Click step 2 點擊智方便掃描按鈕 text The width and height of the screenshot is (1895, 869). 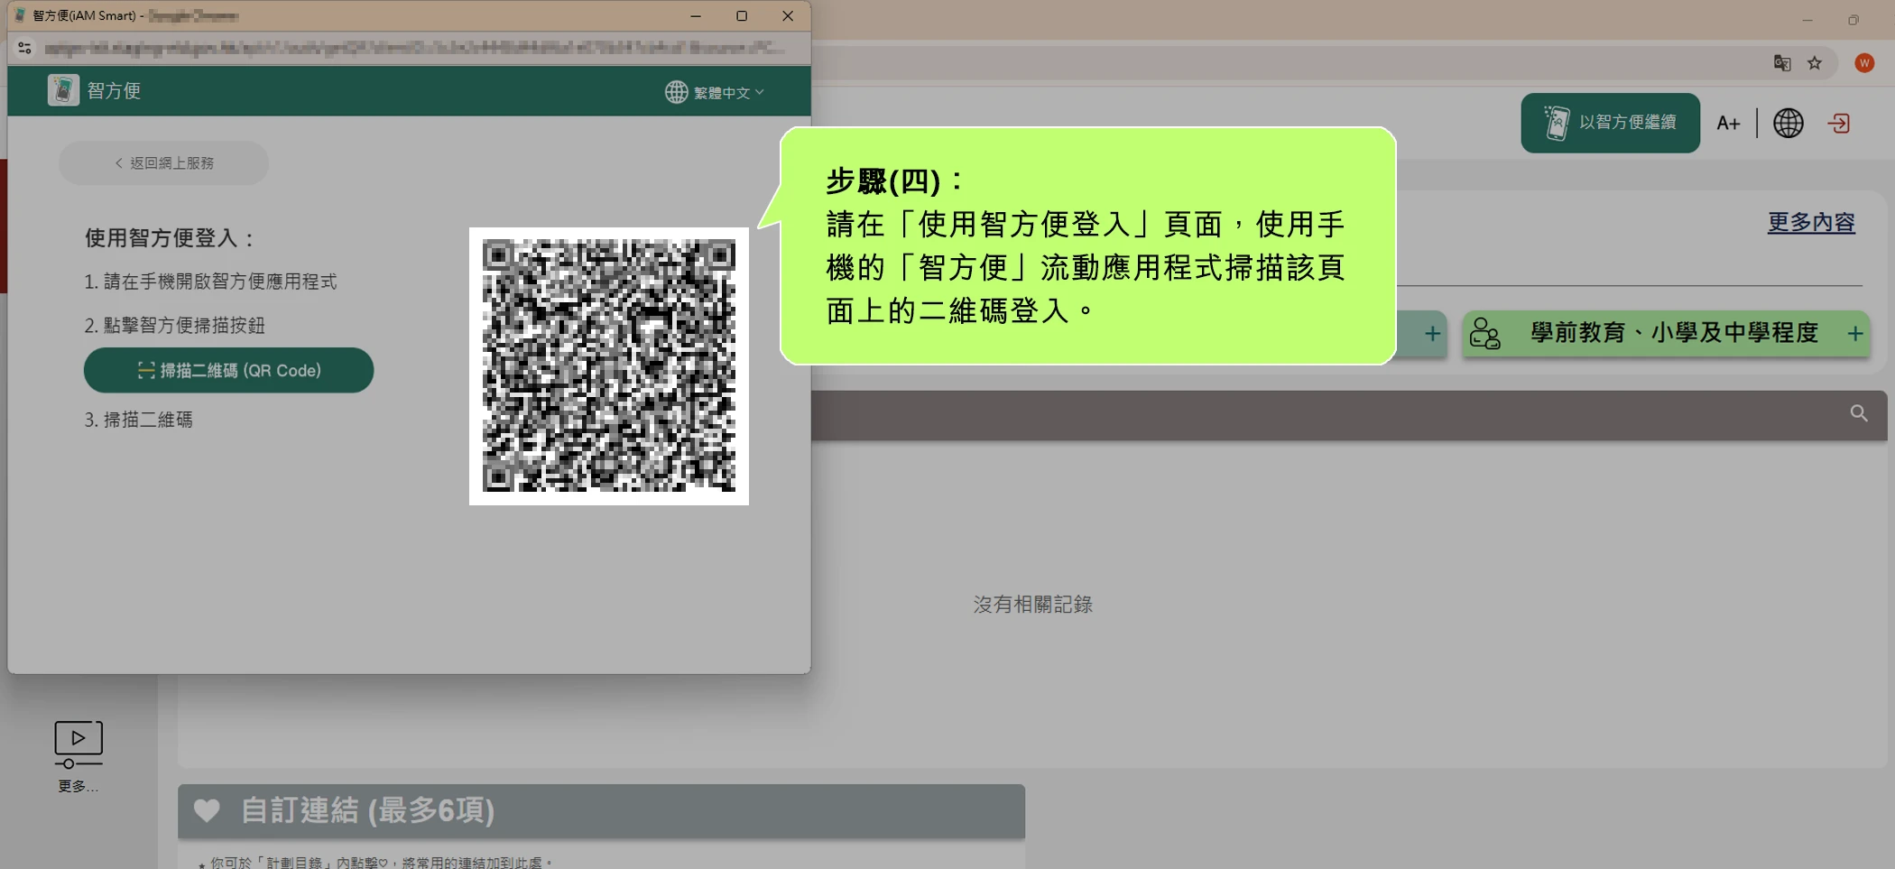[174, 325]
